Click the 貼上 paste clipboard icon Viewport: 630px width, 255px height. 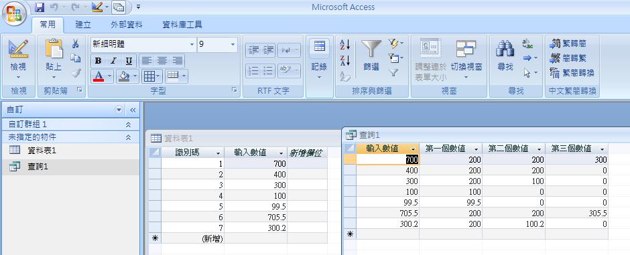click(54, 49)
